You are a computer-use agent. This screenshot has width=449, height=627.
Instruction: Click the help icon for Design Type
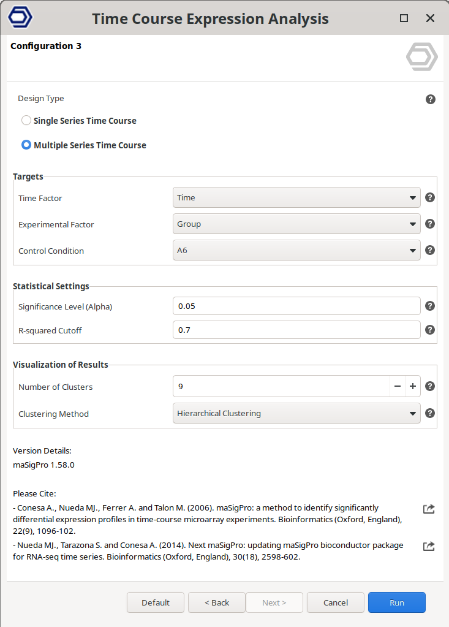point(431,99)
